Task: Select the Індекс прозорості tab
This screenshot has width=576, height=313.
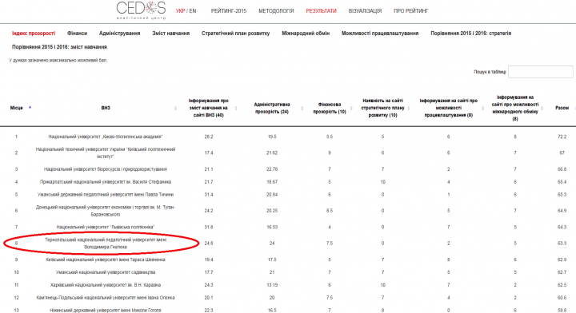Action: tap(34, 34)
